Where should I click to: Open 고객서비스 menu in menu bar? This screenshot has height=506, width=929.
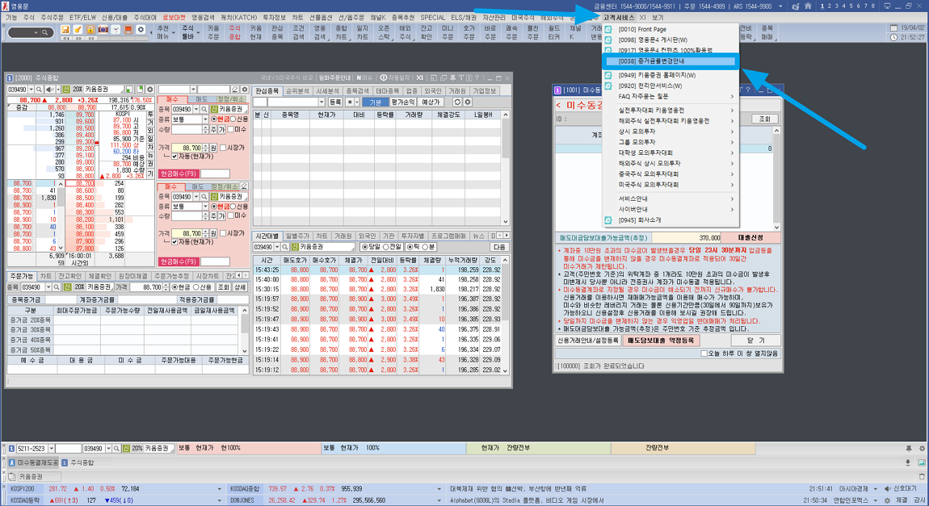[x=619, y=18]
